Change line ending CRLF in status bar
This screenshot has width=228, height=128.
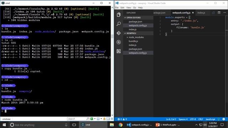coord(201,119)
